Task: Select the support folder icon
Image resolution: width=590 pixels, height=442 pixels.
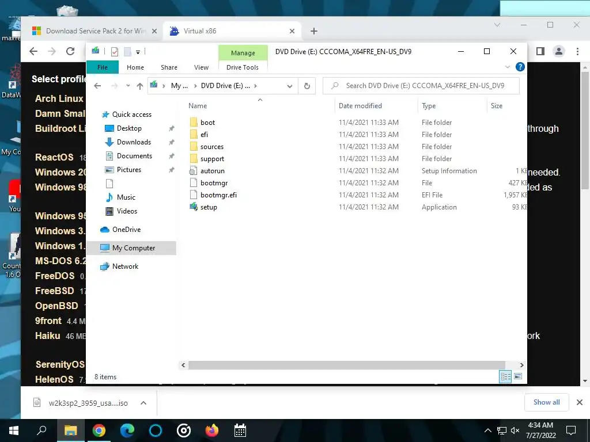Action: coord(194,158)
